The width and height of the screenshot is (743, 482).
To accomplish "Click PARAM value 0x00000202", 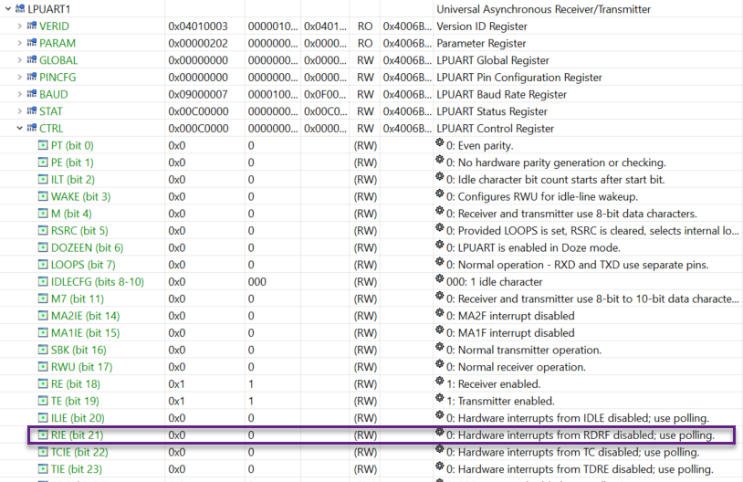I will click(x=198, y=43).
